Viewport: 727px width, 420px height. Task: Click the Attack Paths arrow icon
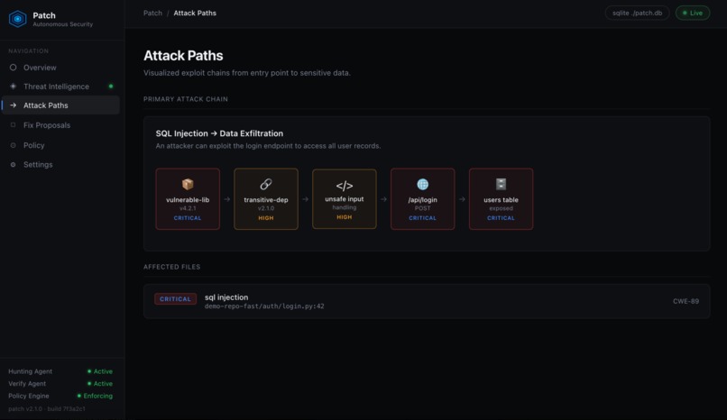tap(13, 105)
